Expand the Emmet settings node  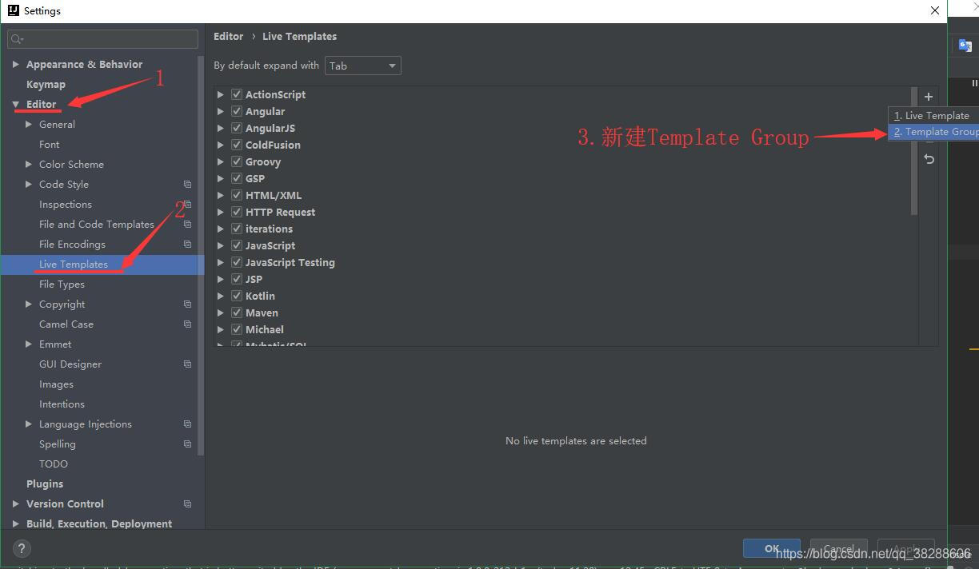tap(29, 344)
